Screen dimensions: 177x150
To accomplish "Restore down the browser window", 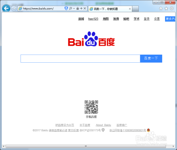I will (162, 2).
